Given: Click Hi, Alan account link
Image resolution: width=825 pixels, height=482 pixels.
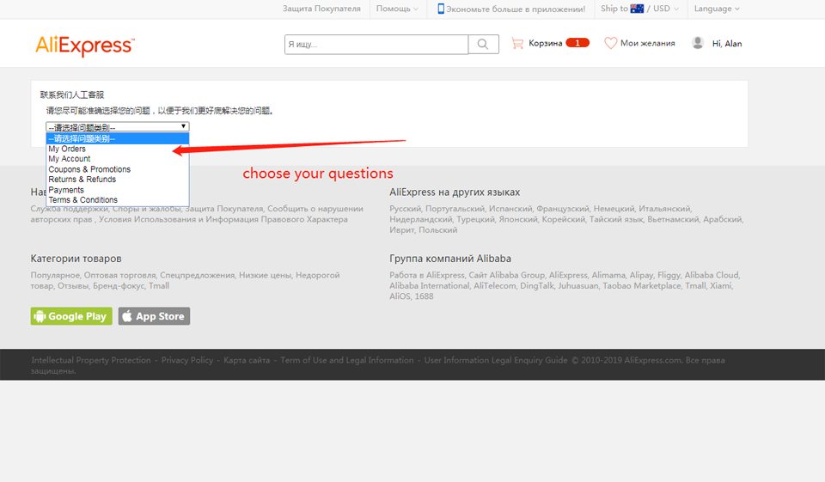Looking at the screenshot, I should (x=727, y=44).
